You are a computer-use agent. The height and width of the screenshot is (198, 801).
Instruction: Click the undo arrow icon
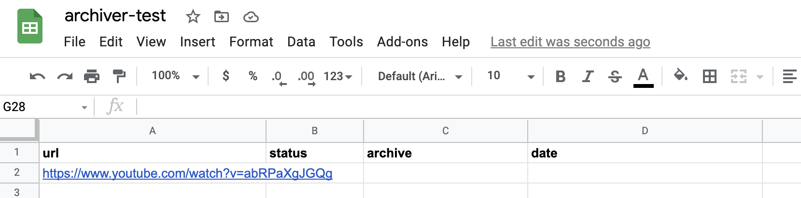click(37, 76)
